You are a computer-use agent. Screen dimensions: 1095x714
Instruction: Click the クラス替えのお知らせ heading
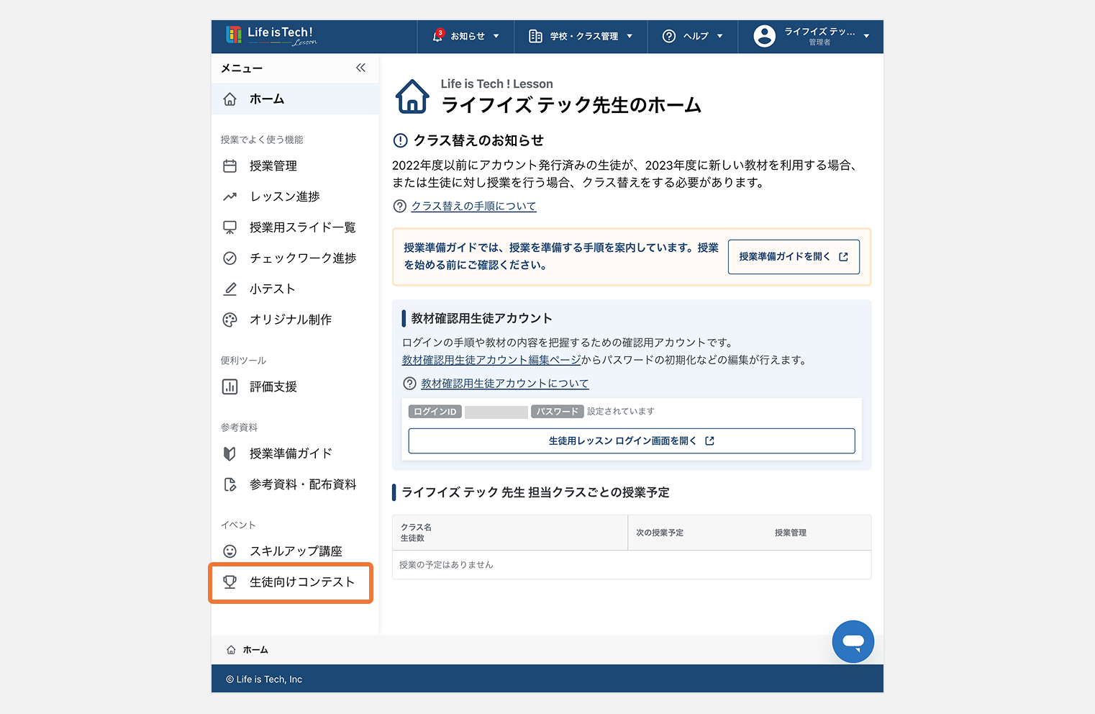click(x=478, y=140)
